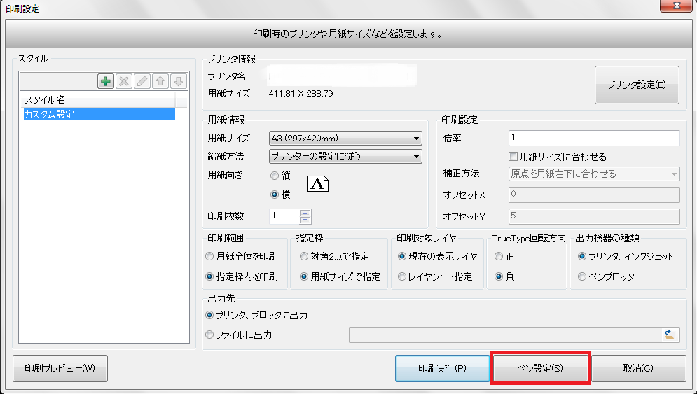
Task: Edit style name with the pencil icon
Action: click(142, 81)
